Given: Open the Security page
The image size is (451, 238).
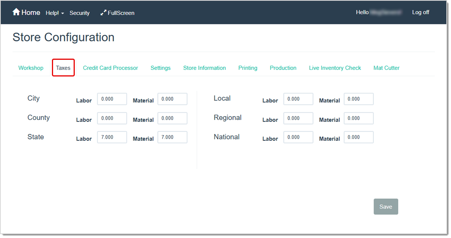Looking at the screenshot, I should coord(79,12).
